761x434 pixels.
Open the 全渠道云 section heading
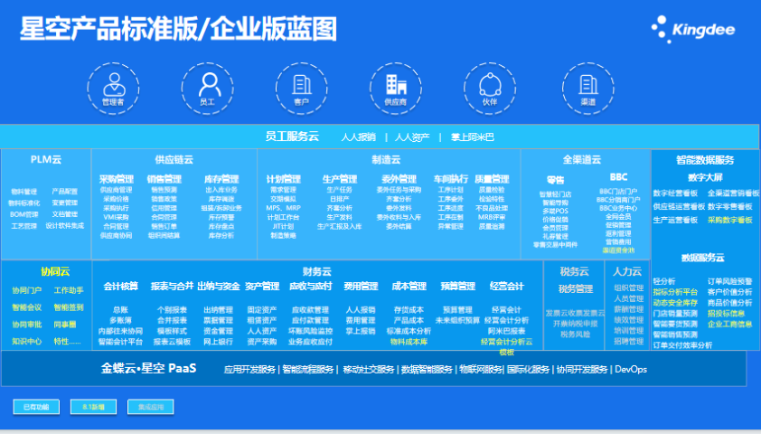click(582, 159)
